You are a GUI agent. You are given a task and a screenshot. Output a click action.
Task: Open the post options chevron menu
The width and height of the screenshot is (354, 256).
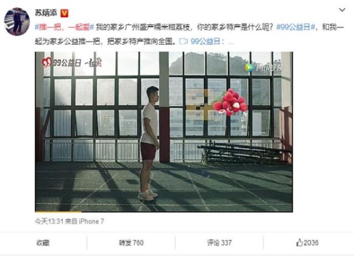pyautogui.click(x=342, y=10)
